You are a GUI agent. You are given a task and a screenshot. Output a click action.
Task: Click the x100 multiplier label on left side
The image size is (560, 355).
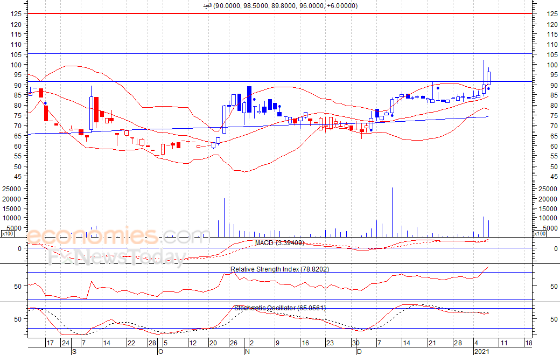pyautogui.click(x=8, y=234)
